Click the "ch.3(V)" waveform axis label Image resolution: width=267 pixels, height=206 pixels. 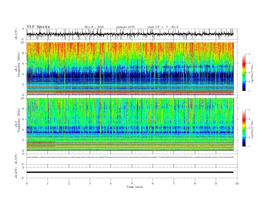coord(16,159)
